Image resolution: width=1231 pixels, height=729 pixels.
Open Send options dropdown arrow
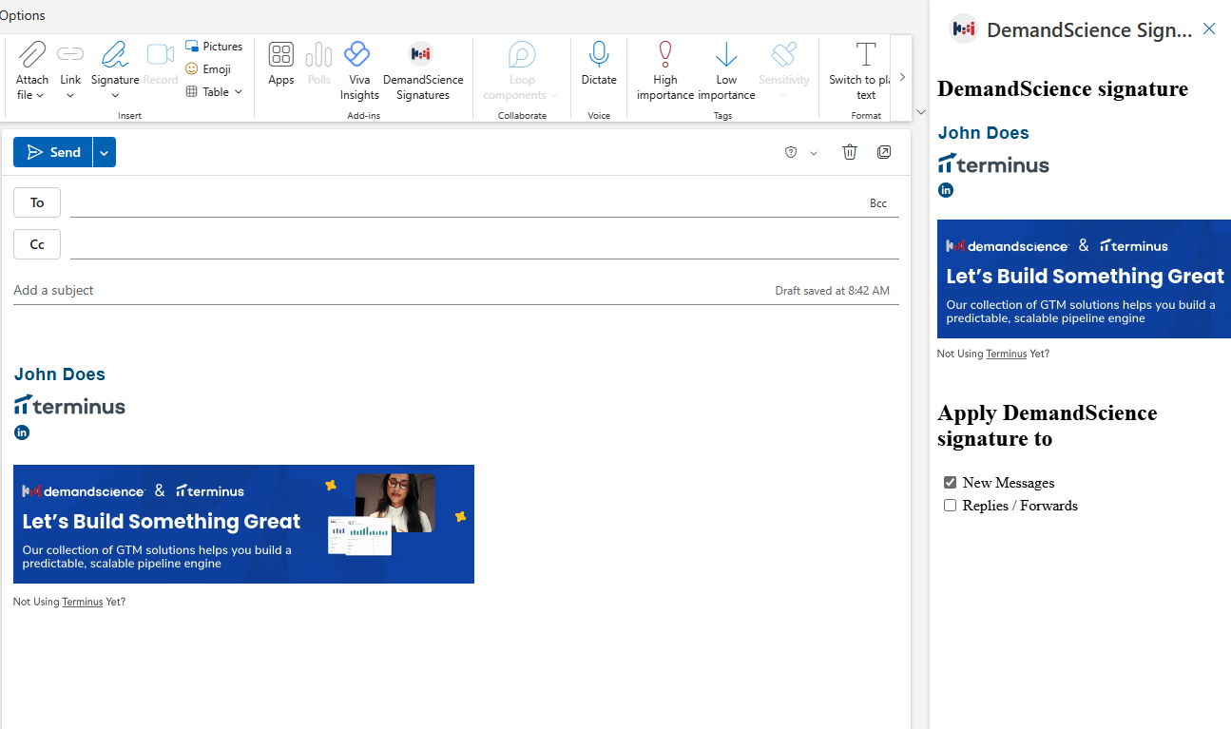105,152
